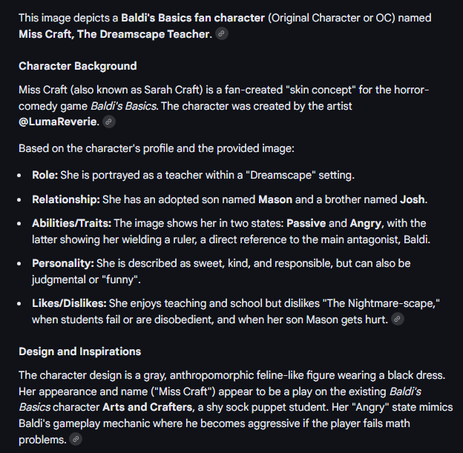Image resolution: width=463 pixels, height=453 pixels.
Task: Click the sentence "Based on the character's profile"
Action: [x=156, y=148]
